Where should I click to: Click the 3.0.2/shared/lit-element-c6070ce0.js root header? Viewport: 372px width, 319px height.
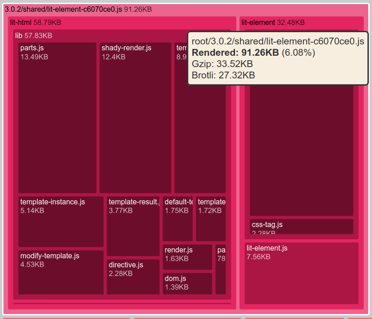(78, 10)
